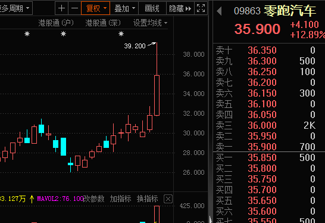The height and width of the screenshot is (223, 325).
Task: Click 买四 price 35.700
Action: pos(262,190)
